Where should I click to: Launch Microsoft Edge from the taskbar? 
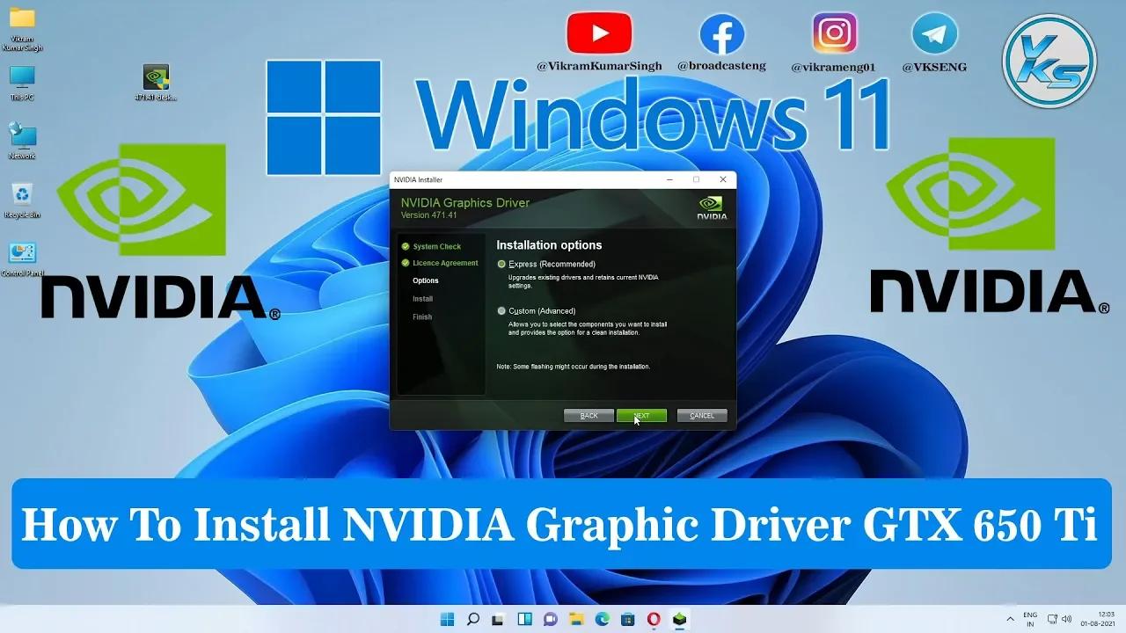point(603,619)
